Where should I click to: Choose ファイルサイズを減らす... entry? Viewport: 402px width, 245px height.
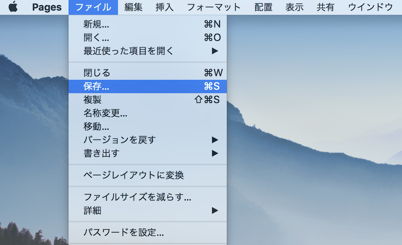coord(148,197)
